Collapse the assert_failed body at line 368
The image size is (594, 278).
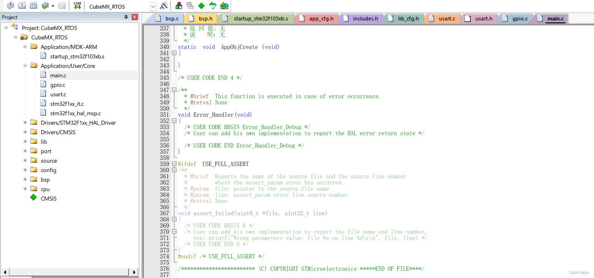point(174,219)
